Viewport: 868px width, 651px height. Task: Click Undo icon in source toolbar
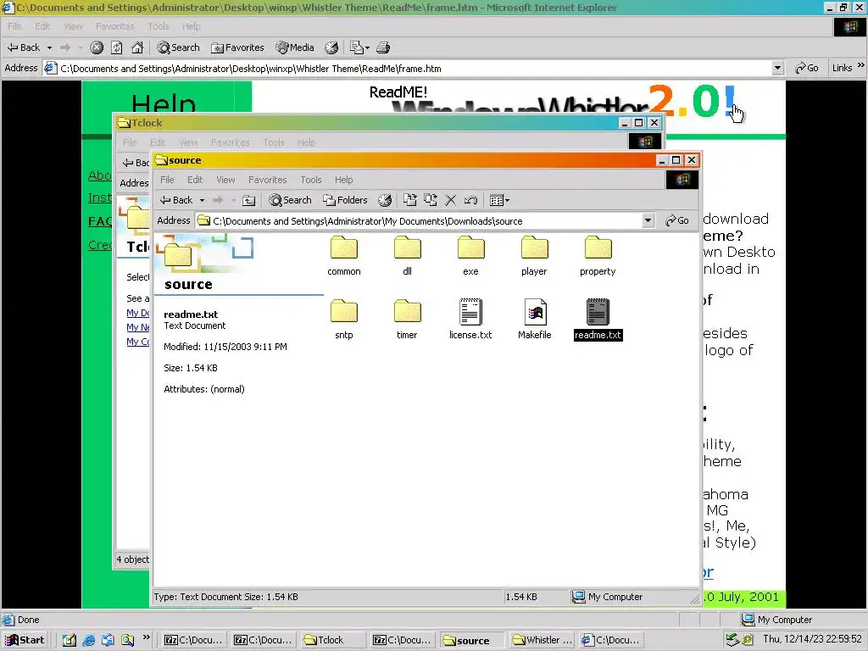click(x=471, y=200)
